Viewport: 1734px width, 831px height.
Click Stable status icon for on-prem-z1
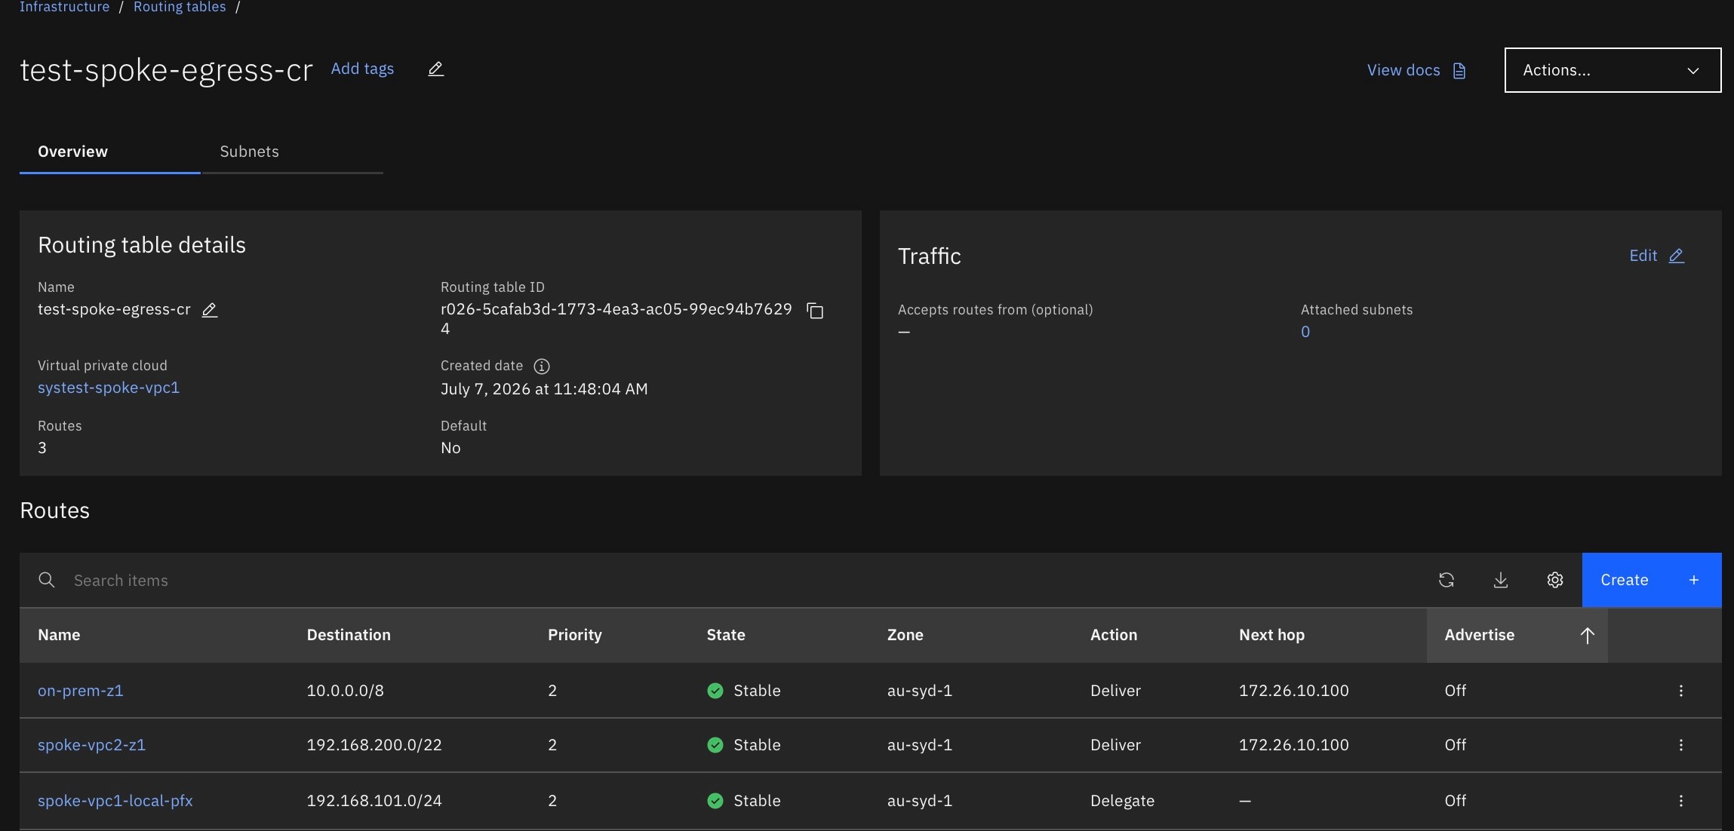[x=715, y=691]
